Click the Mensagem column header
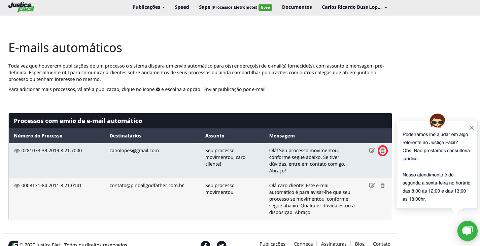This screenshot has height=246, width=480. point(282,136)
